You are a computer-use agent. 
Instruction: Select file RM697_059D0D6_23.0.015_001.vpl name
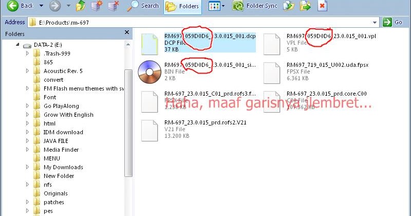[x=331, y=36]
